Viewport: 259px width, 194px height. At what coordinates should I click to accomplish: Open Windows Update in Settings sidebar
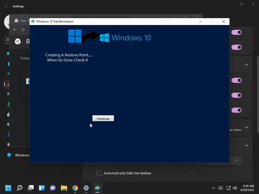(x=18, y=155)
